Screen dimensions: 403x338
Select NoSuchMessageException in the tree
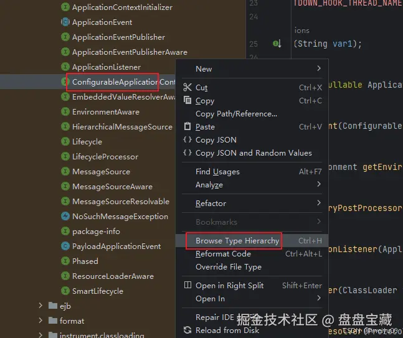[120, 217]
